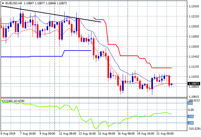Click the CCI 0.00 level label
This screenshot has height=137, width=201.
coord(191,110)
